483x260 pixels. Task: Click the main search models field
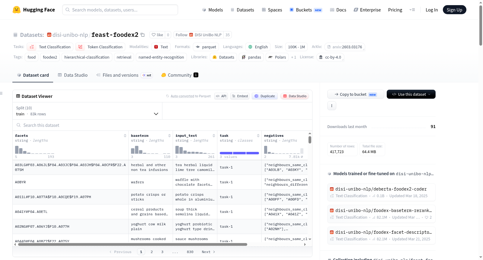[x=120, y=10]
